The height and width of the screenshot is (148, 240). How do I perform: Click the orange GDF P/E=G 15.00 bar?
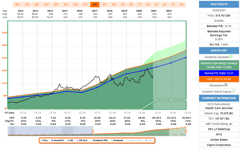pos(219,78)
